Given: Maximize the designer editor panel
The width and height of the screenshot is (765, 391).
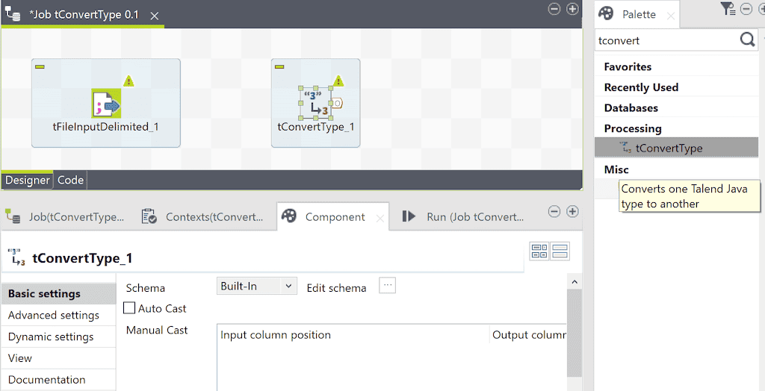Looking at the screenshot, I should 572,9.
